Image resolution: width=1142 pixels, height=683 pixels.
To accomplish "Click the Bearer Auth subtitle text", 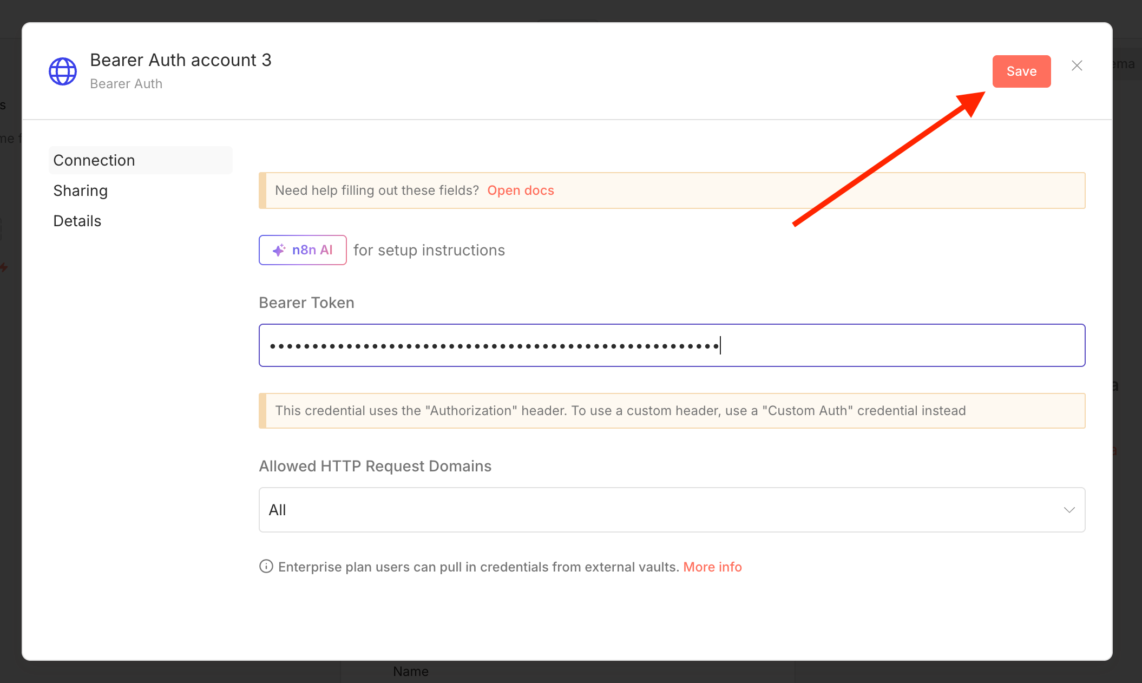I will click(x=126, y=84).
